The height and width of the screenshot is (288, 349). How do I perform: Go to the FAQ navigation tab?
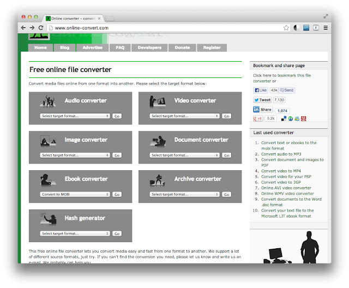[120, 48]
